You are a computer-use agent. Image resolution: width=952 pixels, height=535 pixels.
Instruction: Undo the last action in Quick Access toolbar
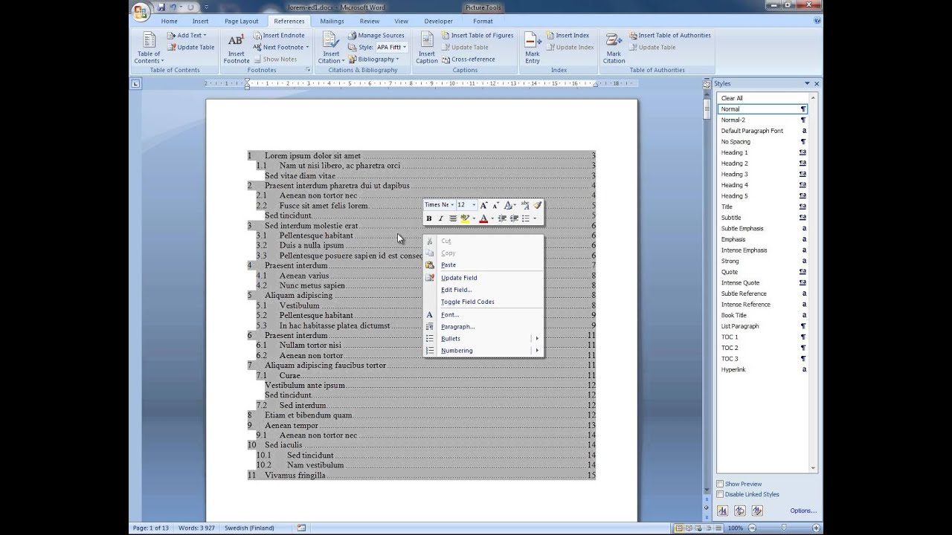(173, 7)
